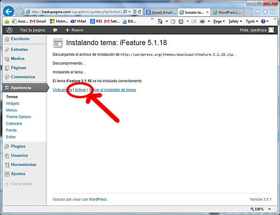Expand the home page icon dropdown arrow
The height and width of the screenshot is (215, 280).
pos(167,21)
